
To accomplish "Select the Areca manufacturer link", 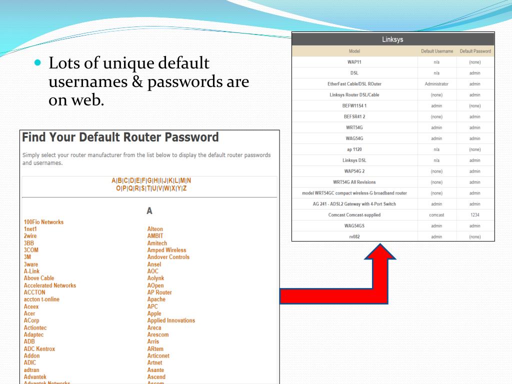I will click(154, 328).
